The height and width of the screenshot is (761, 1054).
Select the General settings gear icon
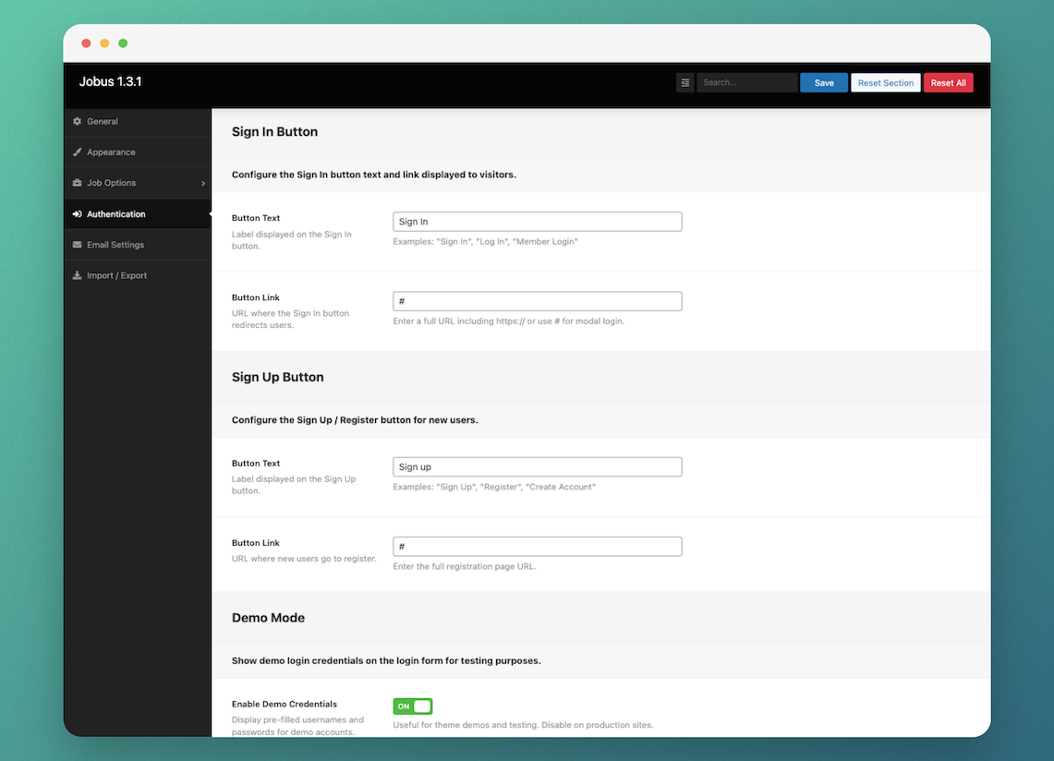pyautogui.click(x=77, y=121)
